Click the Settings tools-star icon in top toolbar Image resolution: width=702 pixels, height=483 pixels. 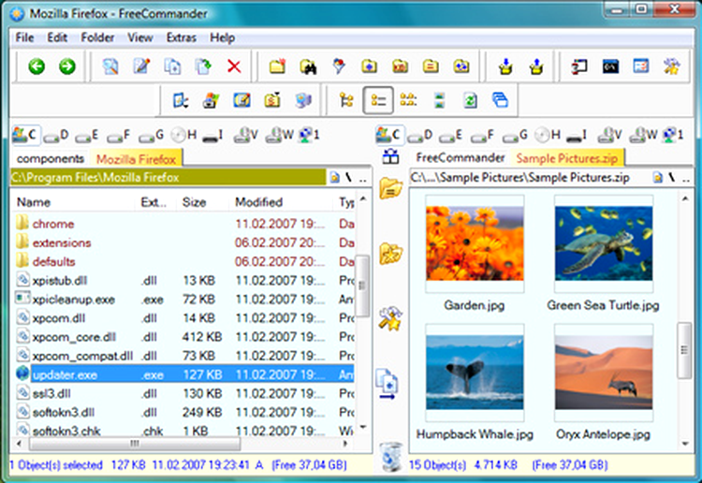click(671, 67)
